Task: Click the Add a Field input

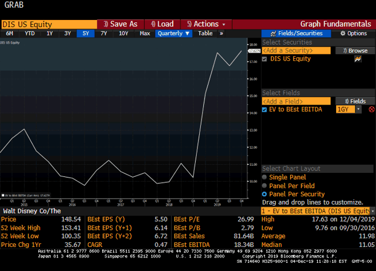Action: [296, 101]
